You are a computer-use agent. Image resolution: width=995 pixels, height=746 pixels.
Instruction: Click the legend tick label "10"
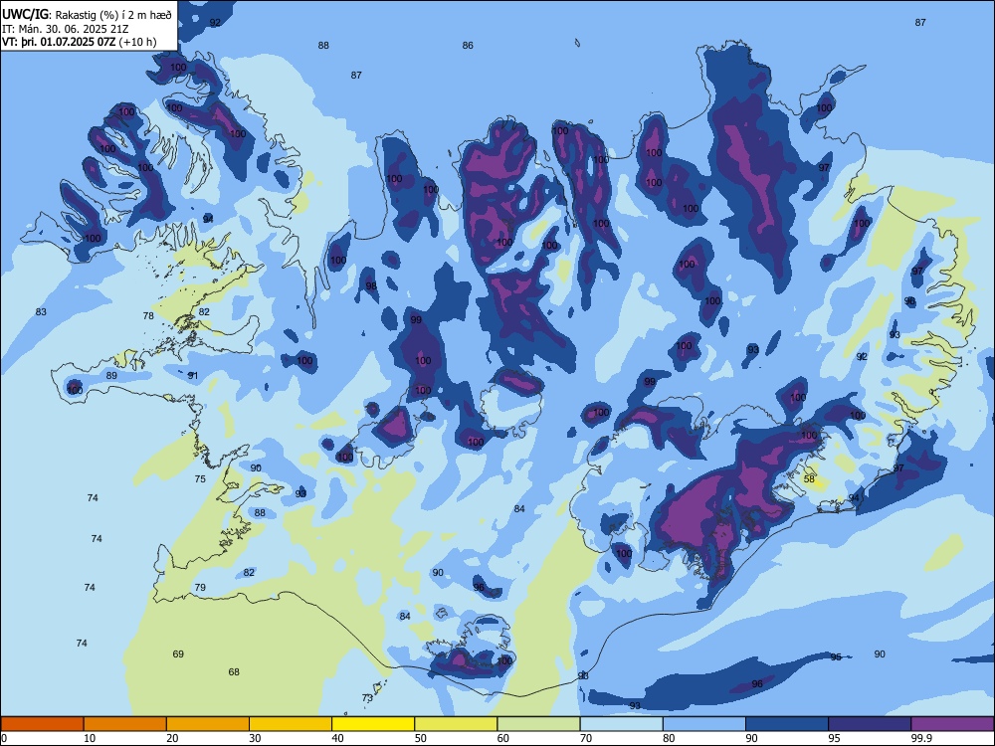pos(90,738)
